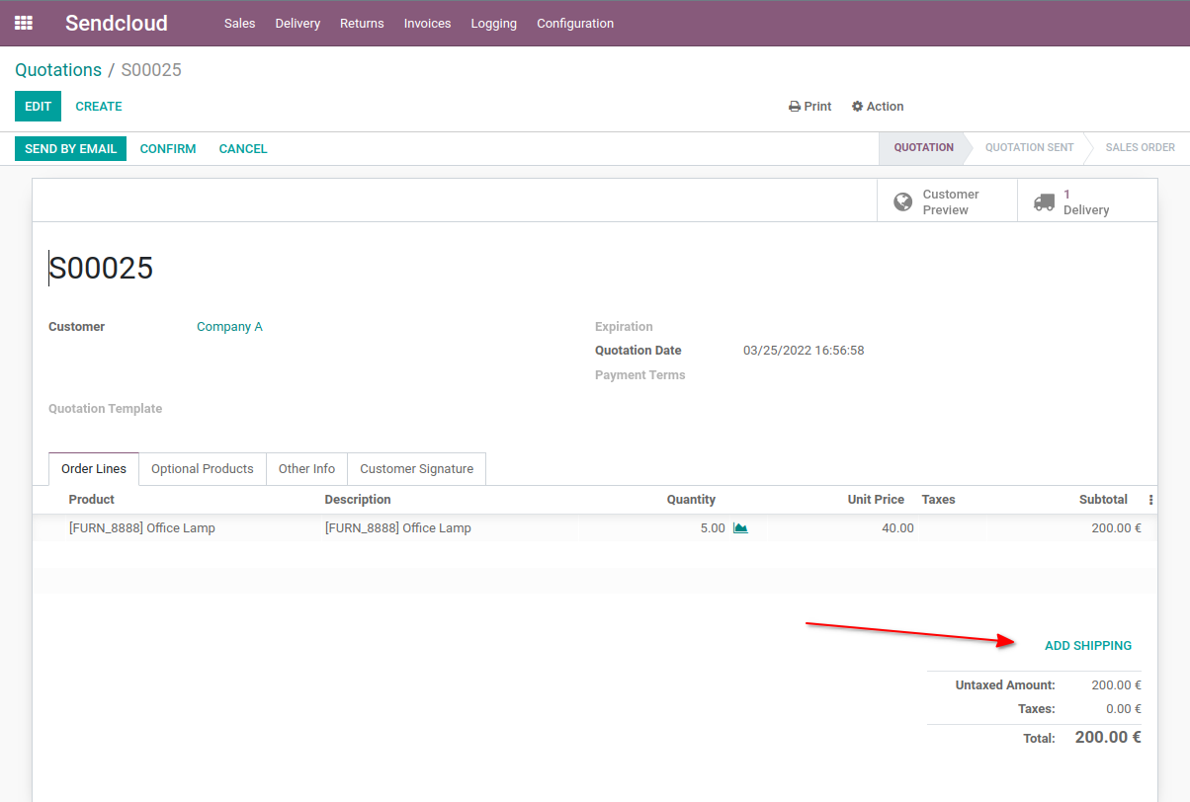This screenshot has height=802, width=1190.
Task: Click the 40.00 unit price cell
Action: (x=897, y=528)
